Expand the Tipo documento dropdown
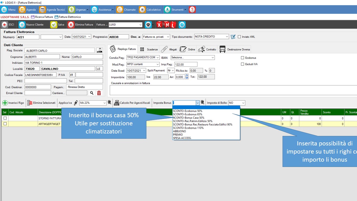This screenshot has height=201, width=357. pyautogui.click(x=227, y=37)
